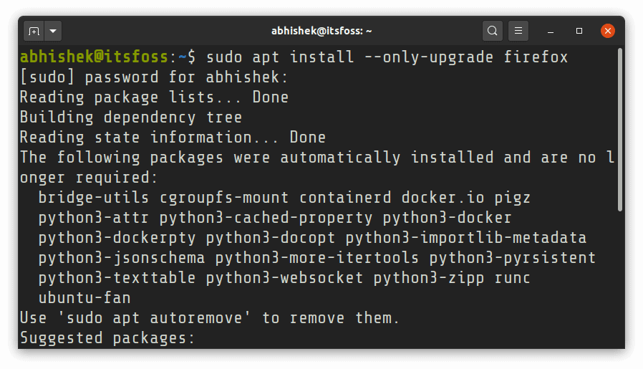Click the green abhishek@itsfoss prompt text
This screenshot has width=643, height=369.
pyautogui.click(x=94, y=57)
